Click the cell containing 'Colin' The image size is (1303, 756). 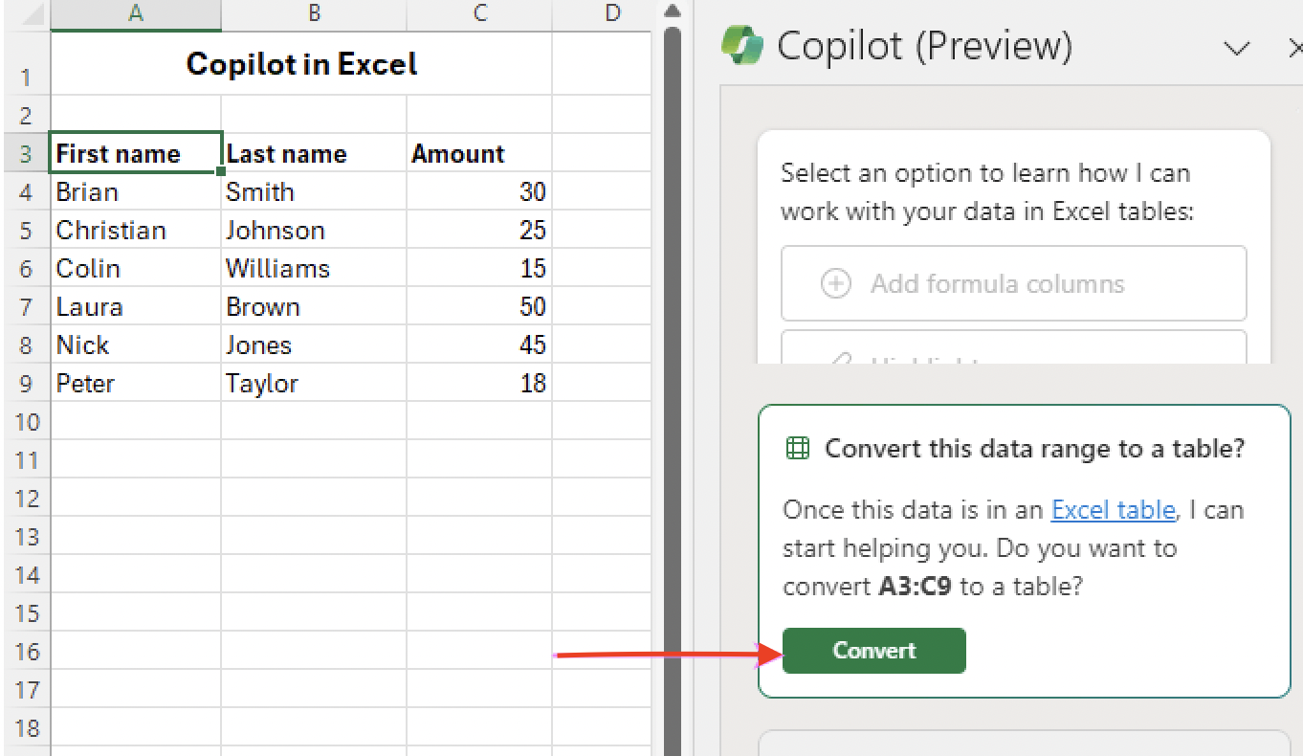(x=136, y=268)
